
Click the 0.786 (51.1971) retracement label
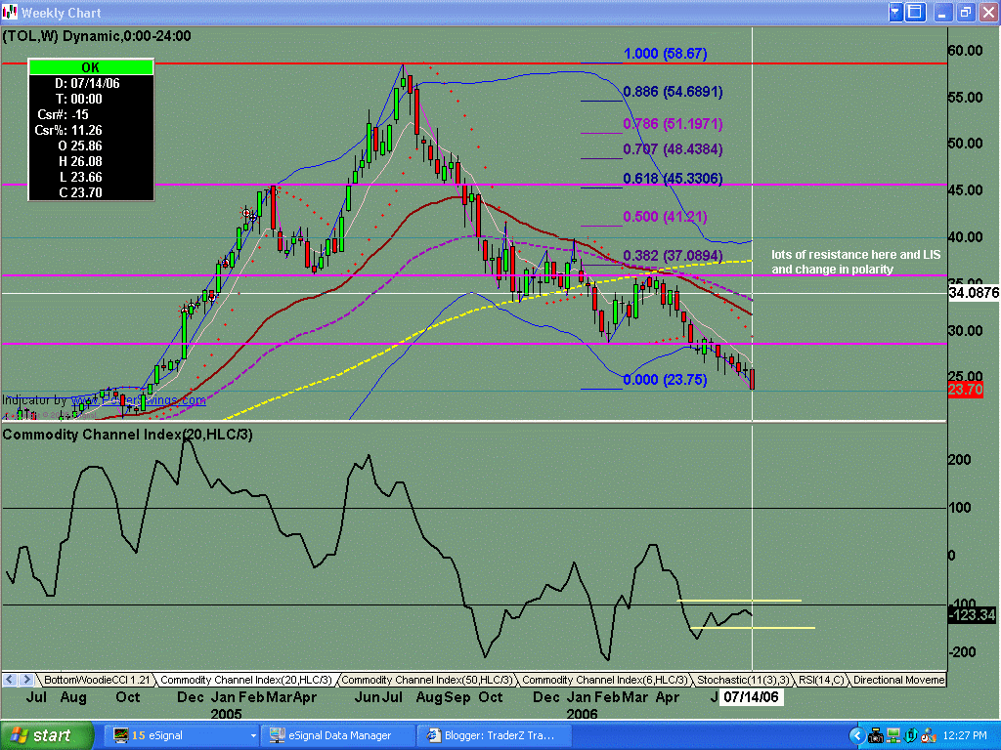[673, 124]
